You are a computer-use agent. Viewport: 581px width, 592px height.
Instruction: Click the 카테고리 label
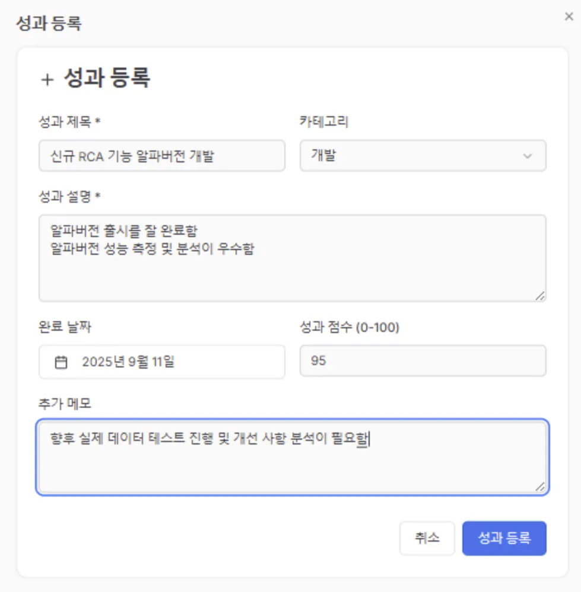point(324,121)
